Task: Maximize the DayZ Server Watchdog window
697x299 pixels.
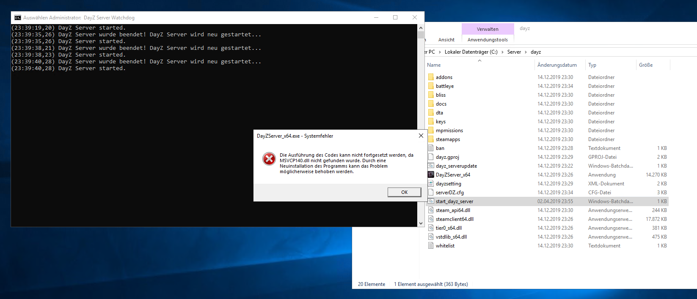Action: click(395, 17)
